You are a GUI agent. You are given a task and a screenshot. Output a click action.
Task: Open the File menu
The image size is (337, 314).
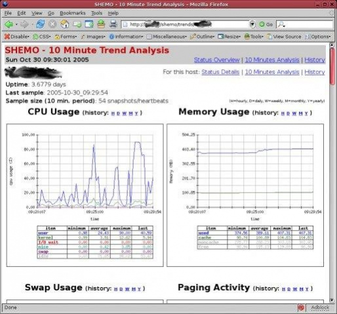tap(8, 13)
